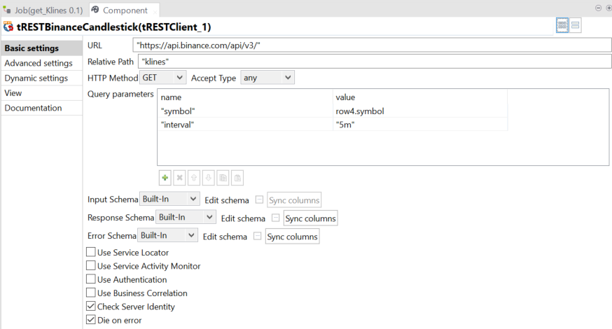This screenshot has width=612, height=329.
Task: Open the Accept Type dropdown
Action: (267, 78)
